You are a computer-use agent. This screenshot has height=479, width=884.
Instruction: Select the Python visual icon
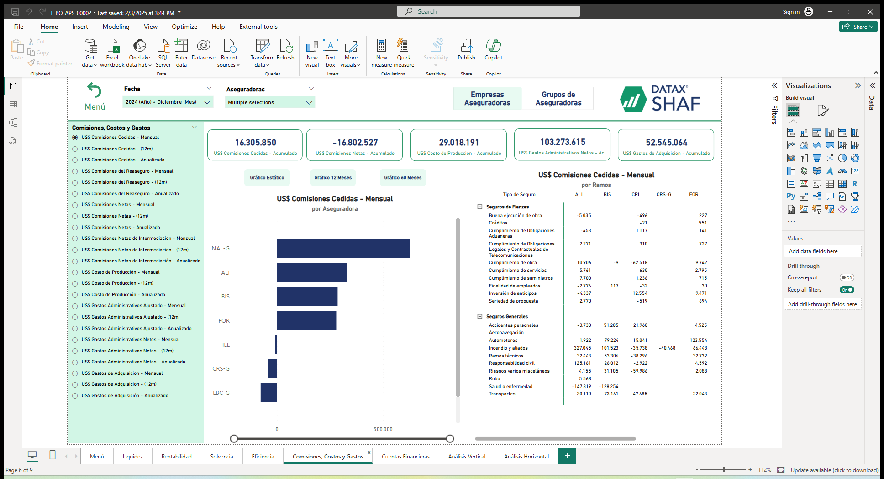point(790,196)
